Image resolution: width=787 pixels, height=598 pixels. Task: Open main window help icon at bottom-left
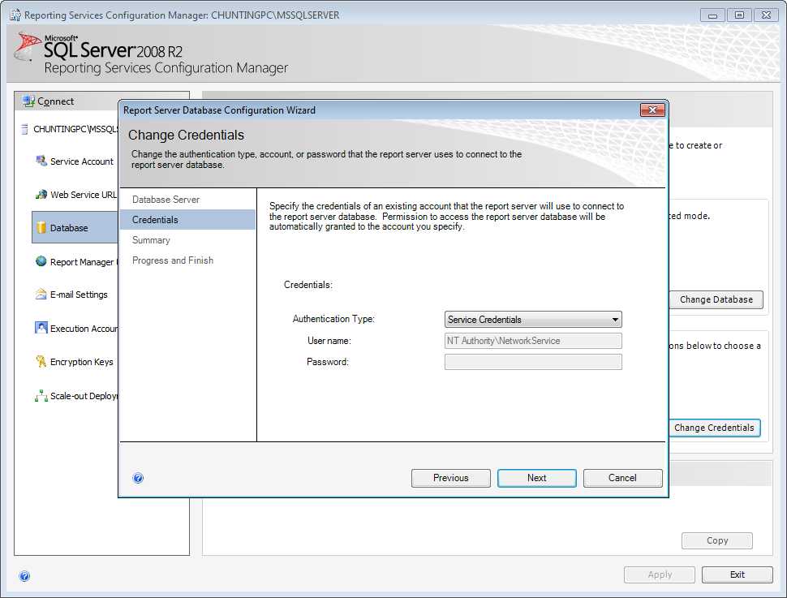coord(24,576)
